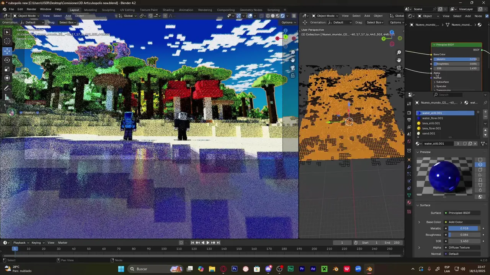Open the Help menu
The image size is (490, 275).
point(58,9)
